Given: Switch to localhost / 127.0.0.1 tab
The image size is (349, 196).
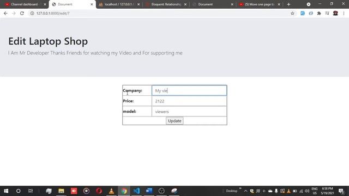Looking at the screenshot, I should [119, 4].
